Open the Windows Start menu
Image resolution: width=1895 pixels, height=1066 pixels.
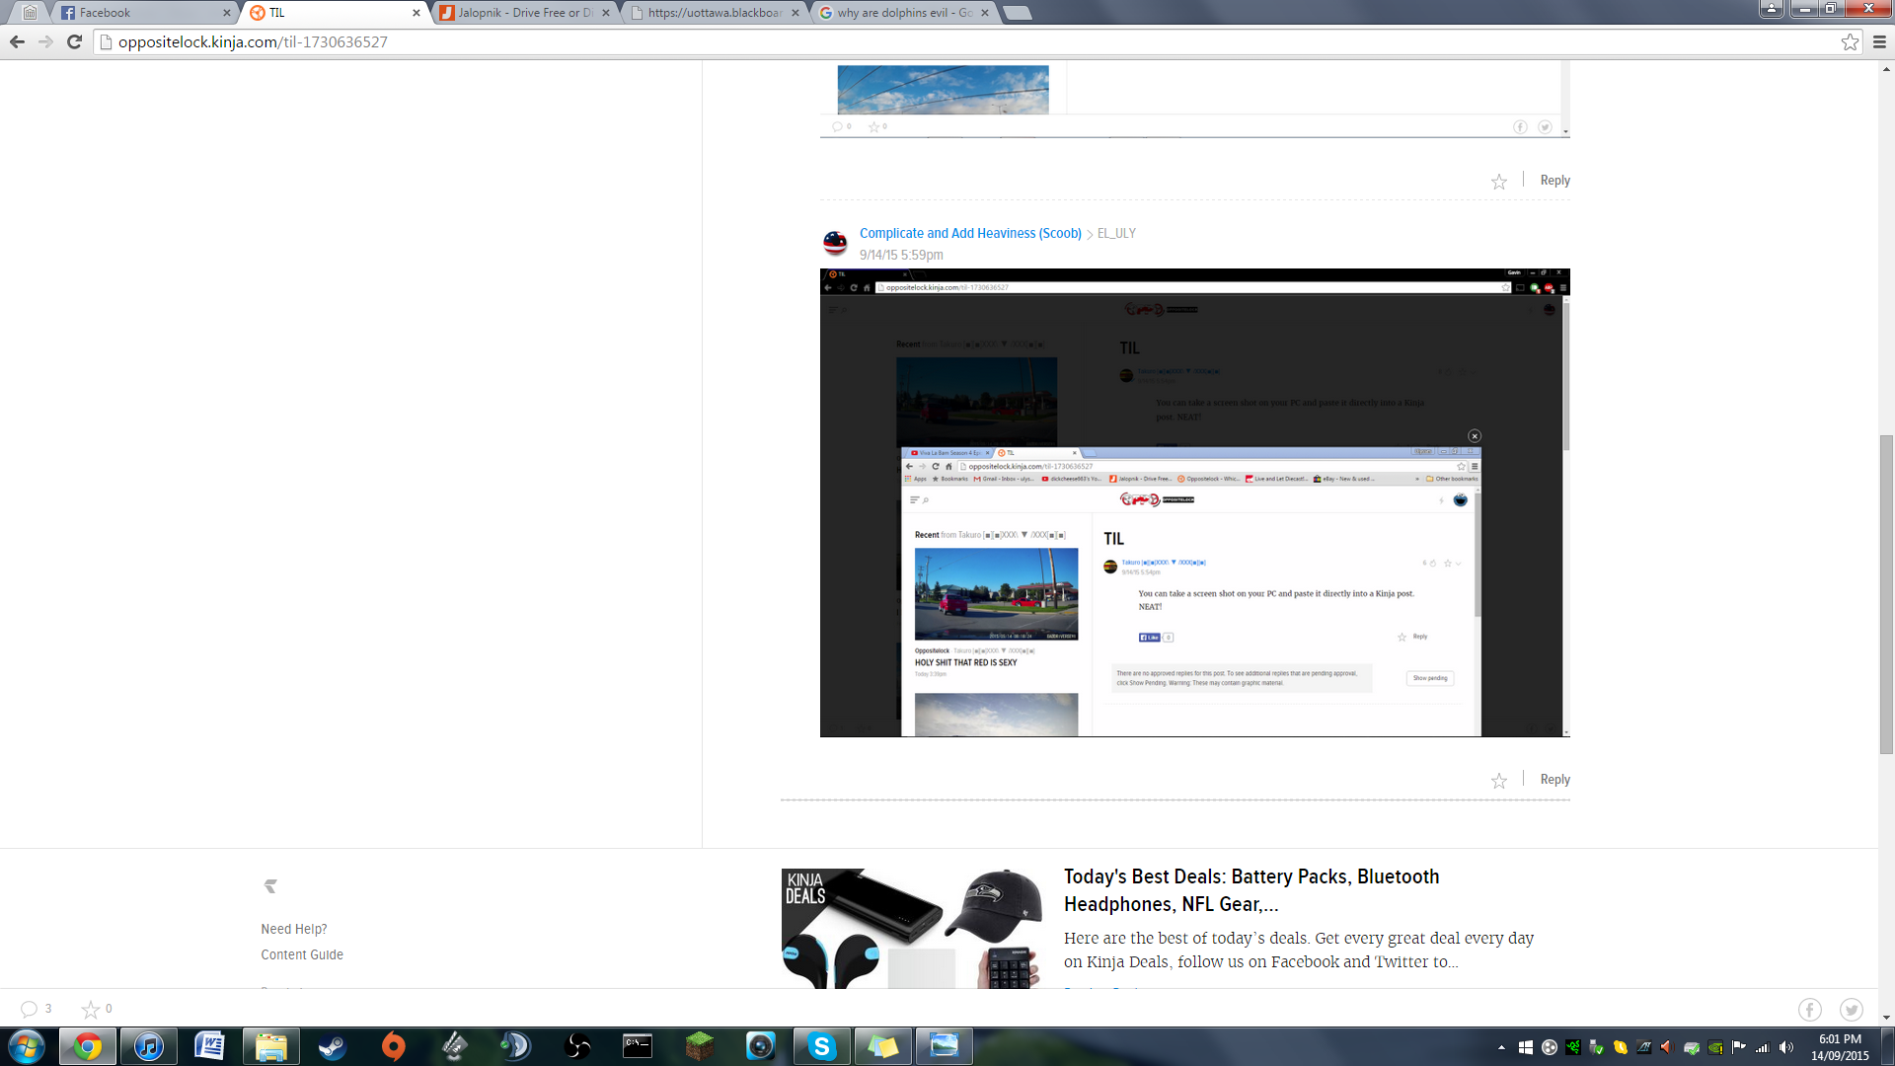point(27,1046)
